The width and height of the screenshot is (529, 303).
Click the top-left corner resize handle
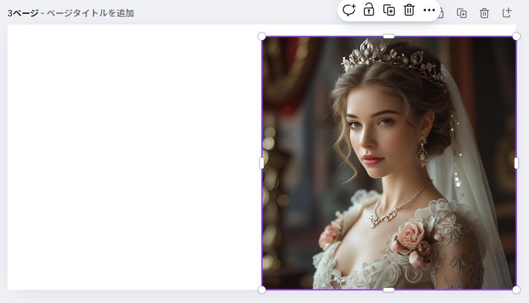[x=261, y=36]
